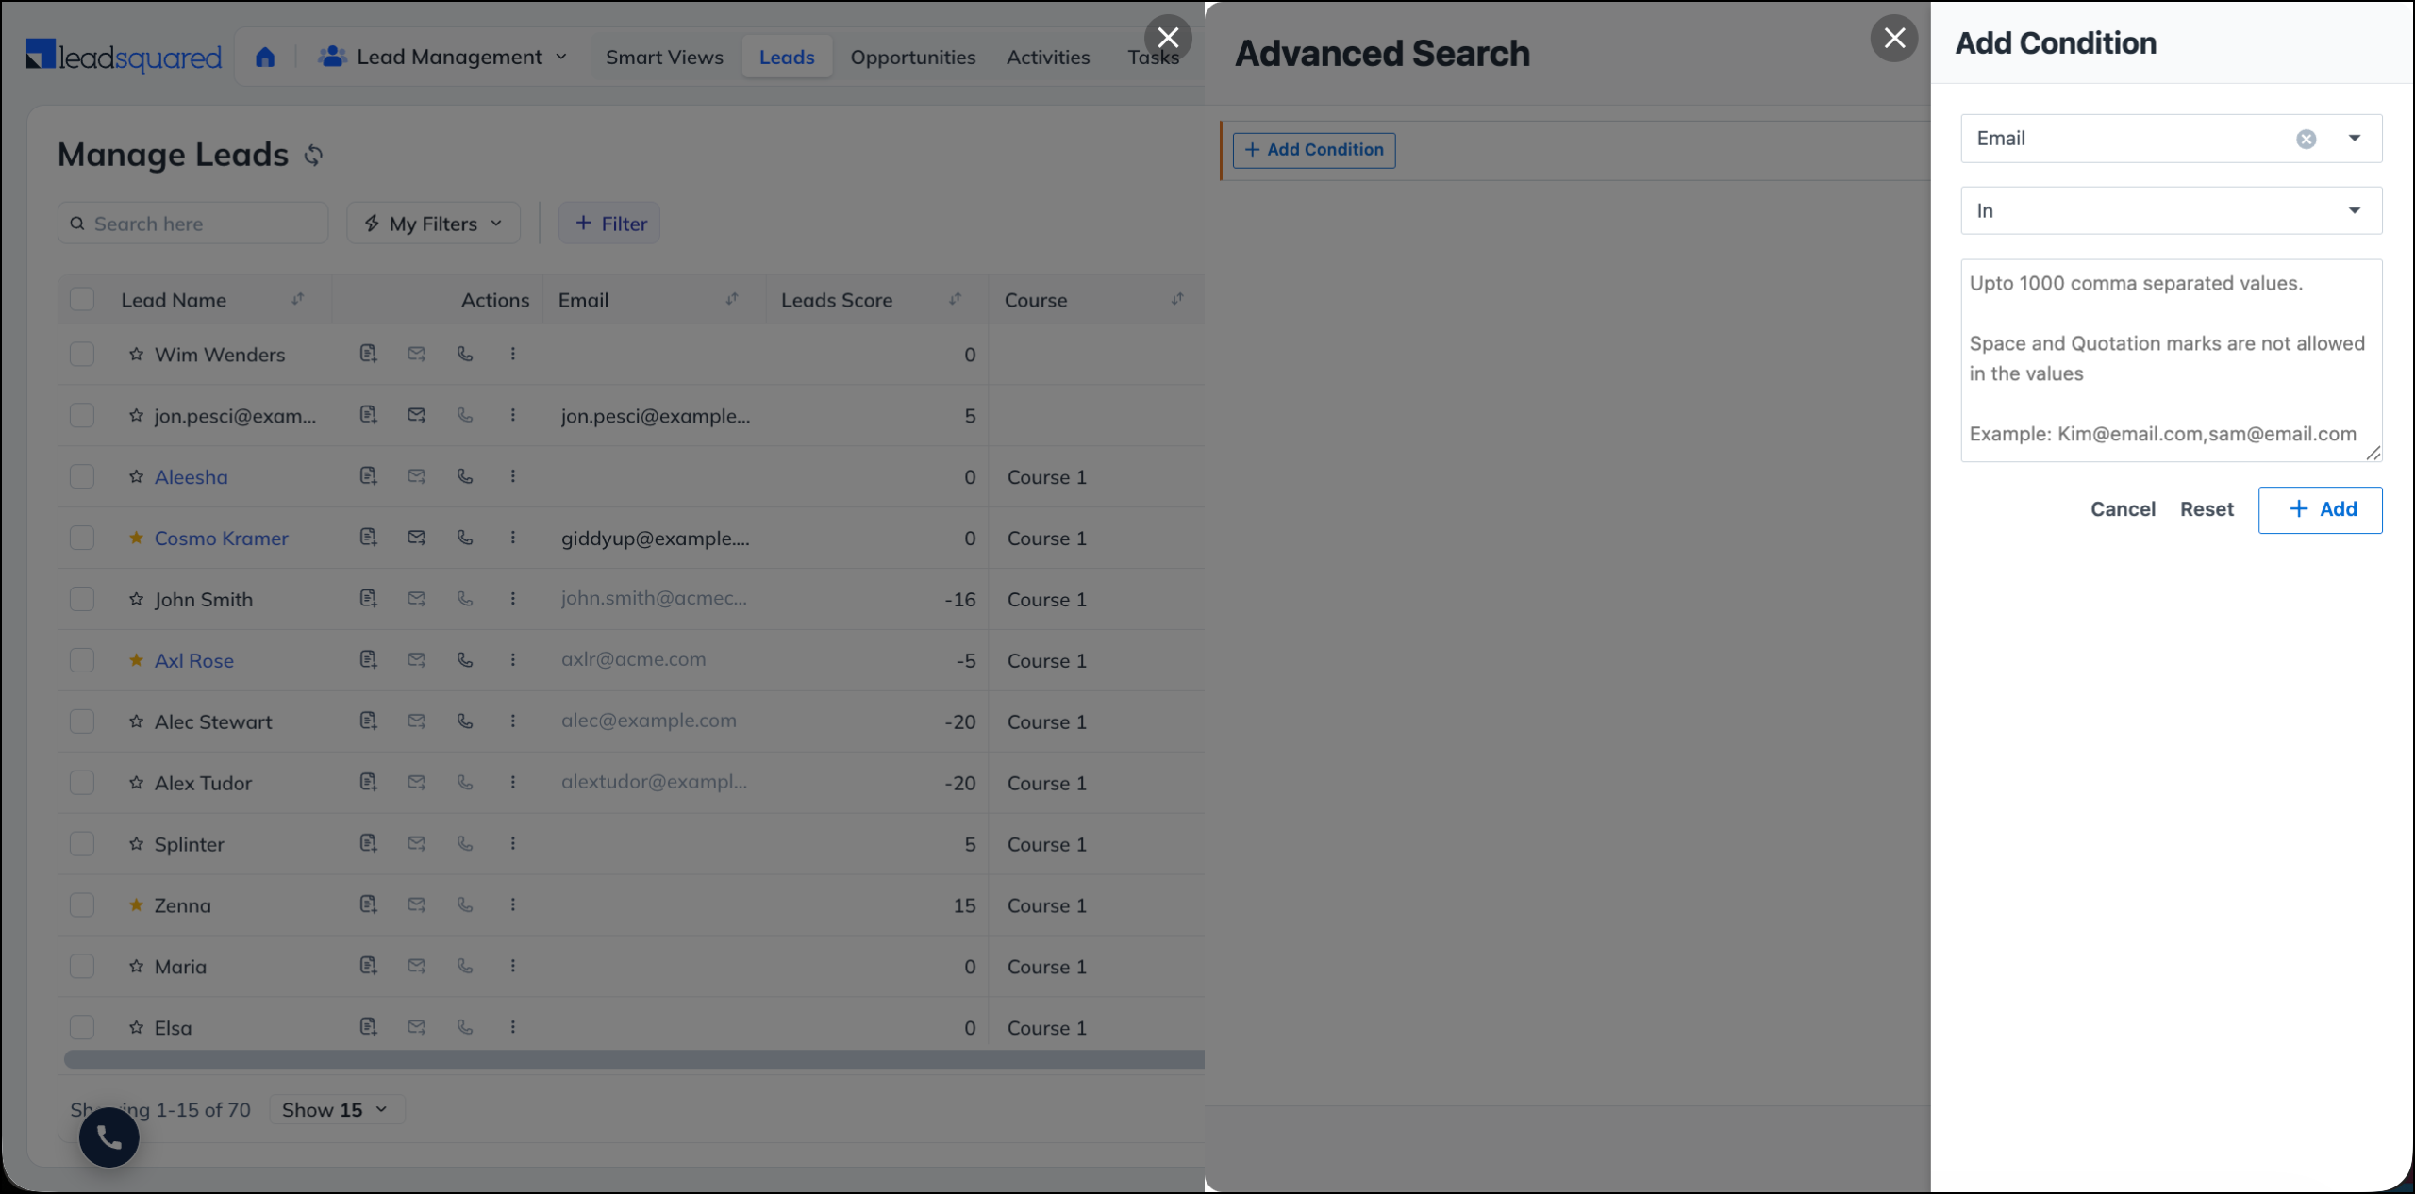Click the Add button in Add Condition
Screen dimensions: 2415x1194
[x=2320, y=510]
